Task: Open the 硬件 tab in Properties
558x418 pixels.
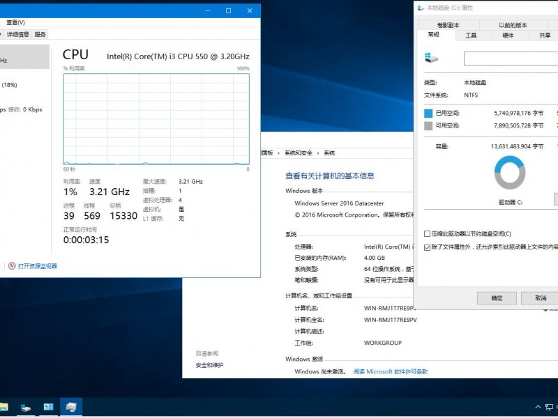Action: pyautogui.click(x=508, y=36)
